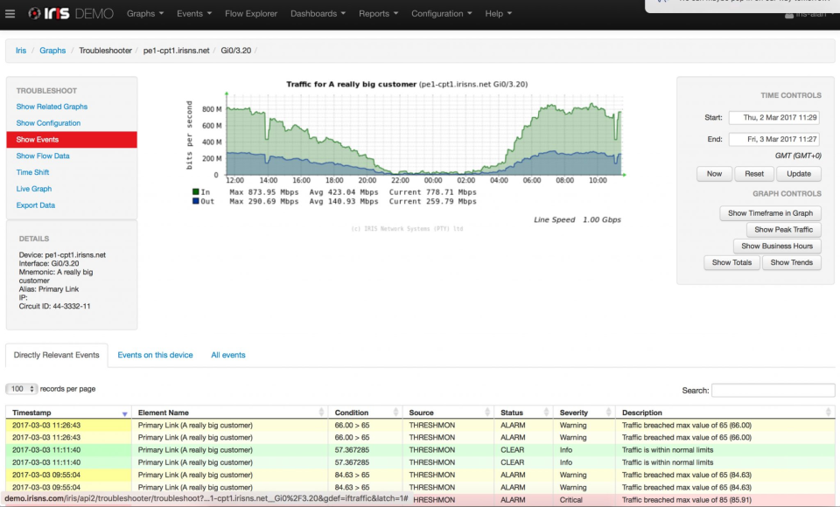Expand the Graphs menu in navbar
This screenshot has width=840, height=507.
(145, 13)
